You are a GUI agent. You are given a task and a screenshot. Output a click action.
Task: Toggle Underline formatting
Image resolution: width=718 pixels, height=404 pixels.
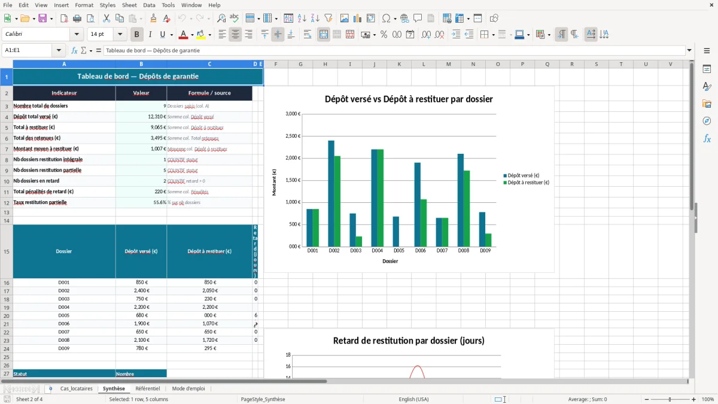pos(163,35)
